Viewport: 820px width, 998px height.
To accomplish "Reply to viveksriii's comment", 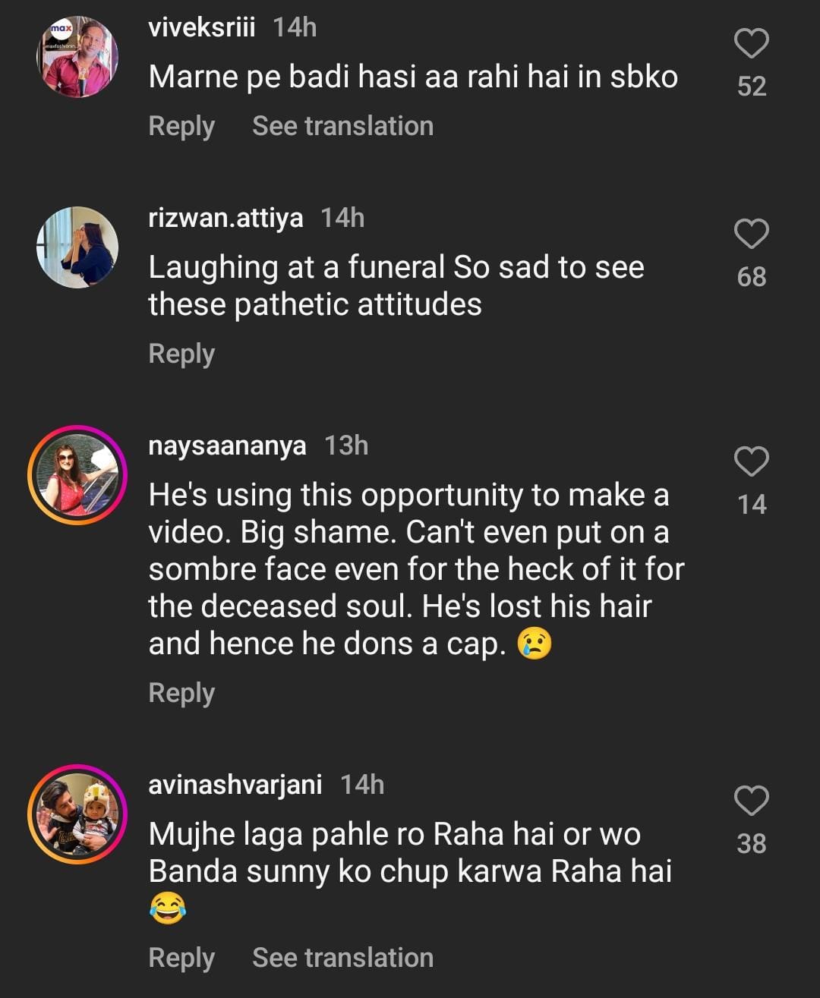I will tap(181, 126).
